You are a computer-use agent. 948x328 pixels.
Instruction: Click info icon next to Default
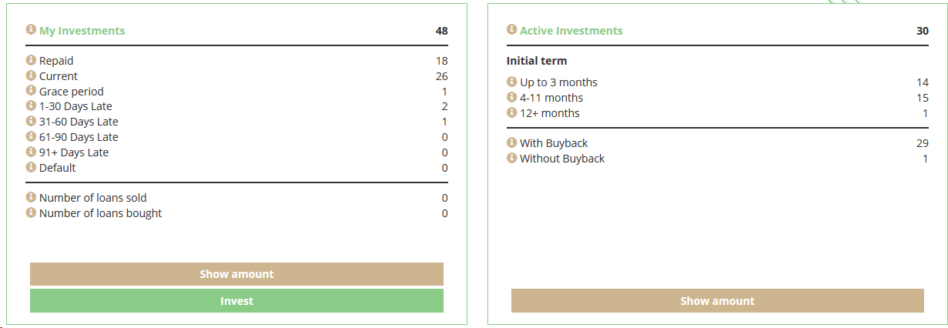point(32,167)
